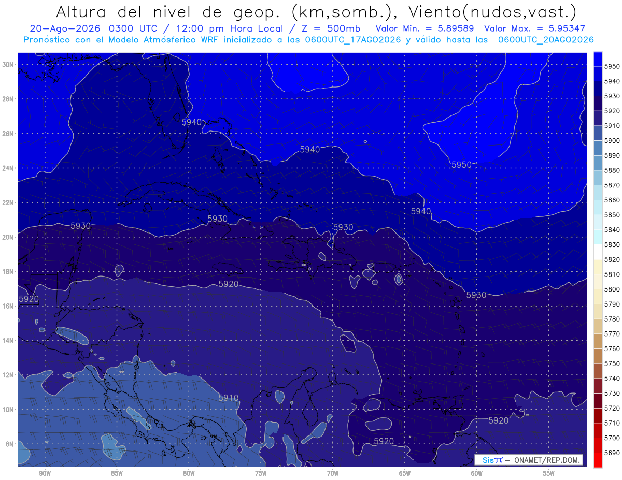Click the 5910 contour label on the map
622x480 pixels.
[228, 398]
